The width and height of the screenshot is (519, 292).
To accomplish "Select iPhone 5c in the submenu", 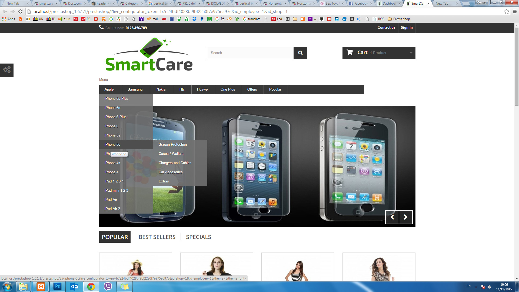I will click(x=126, y=144).
